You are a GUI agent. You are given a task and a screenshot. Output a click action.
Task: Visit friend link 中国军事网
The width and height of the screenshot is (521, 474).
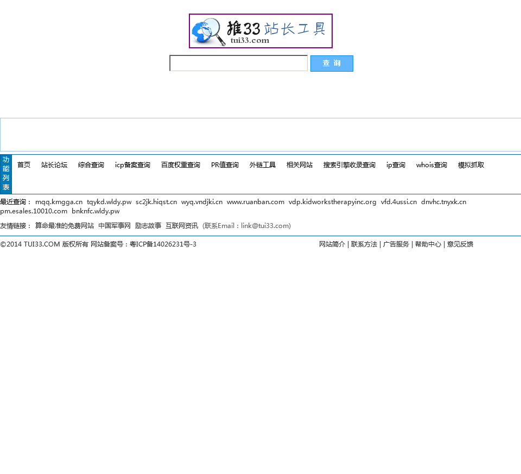click(115, 226)
